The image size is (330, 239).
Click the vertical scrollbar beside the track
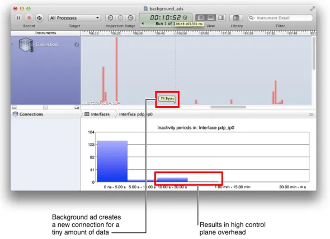(314, 54)
